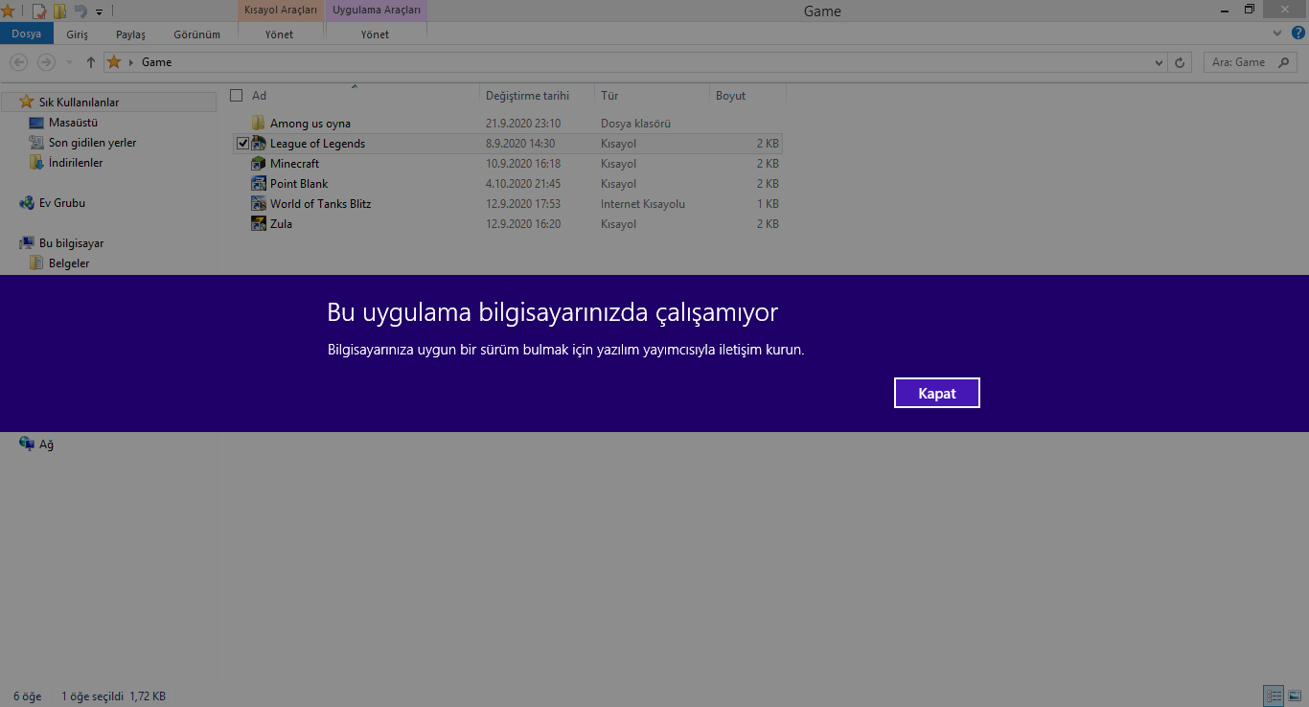Select Ev Grubu in the navigation pane
This screenshot has height=707, width=1309.
[x=62, y=203]
